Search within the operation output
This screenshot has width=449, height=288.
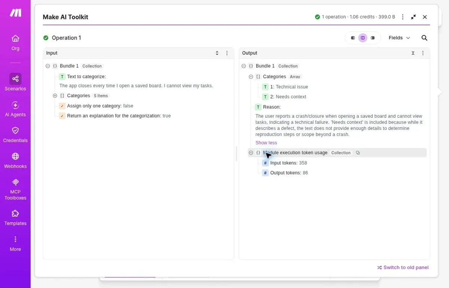(424, 38)
